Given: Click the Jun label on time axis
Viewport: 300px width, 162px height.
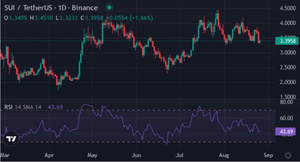Looking at the screenshot, I should point(136,155).
